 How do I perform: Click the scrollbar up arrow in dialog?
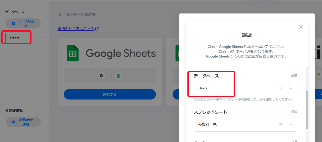pos(307,69)
